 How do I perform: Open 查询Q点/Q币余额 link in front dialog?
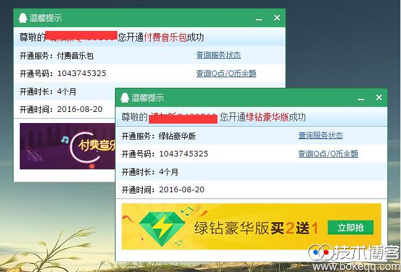(x=328, y=153)
